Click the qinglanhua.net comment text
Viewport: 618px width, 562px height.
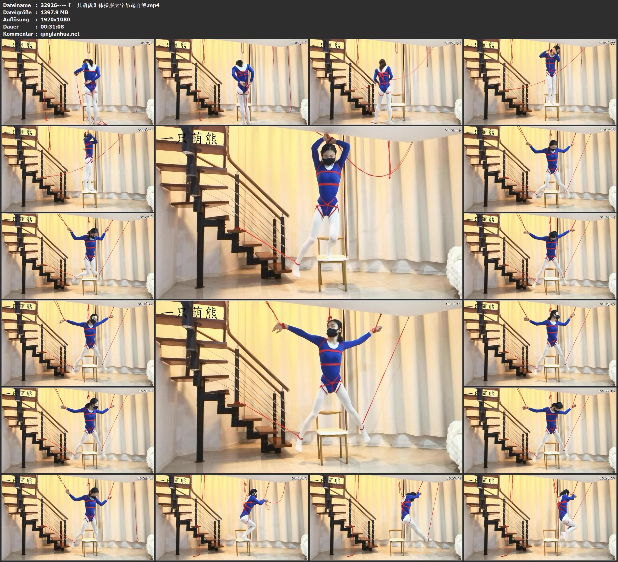coord(60,34)
